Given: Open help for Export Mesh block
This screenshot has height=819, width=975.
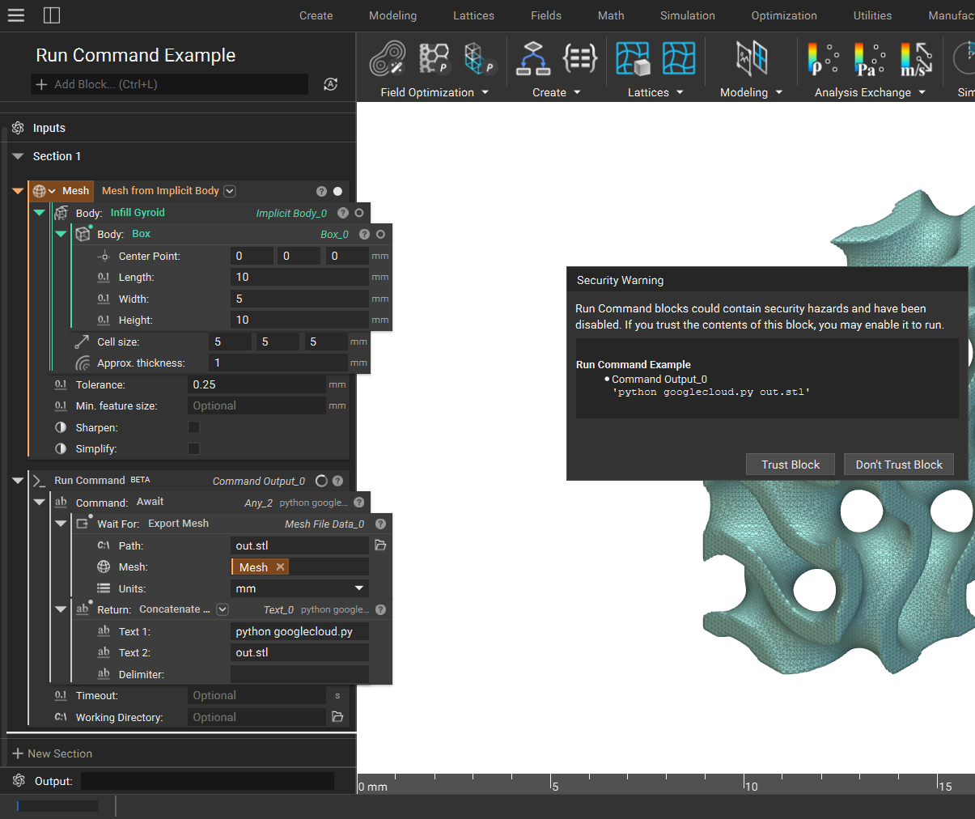Looking at the screenshot, I should click(x=380, y=524).
